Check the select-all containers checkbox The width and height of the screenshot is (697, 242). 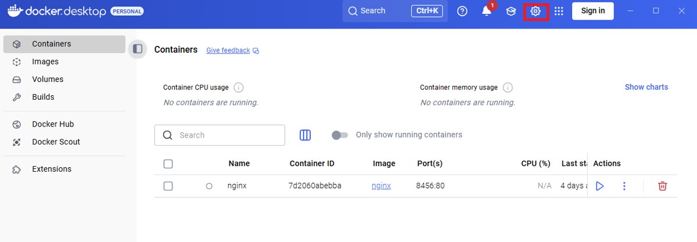pos(168,164)
